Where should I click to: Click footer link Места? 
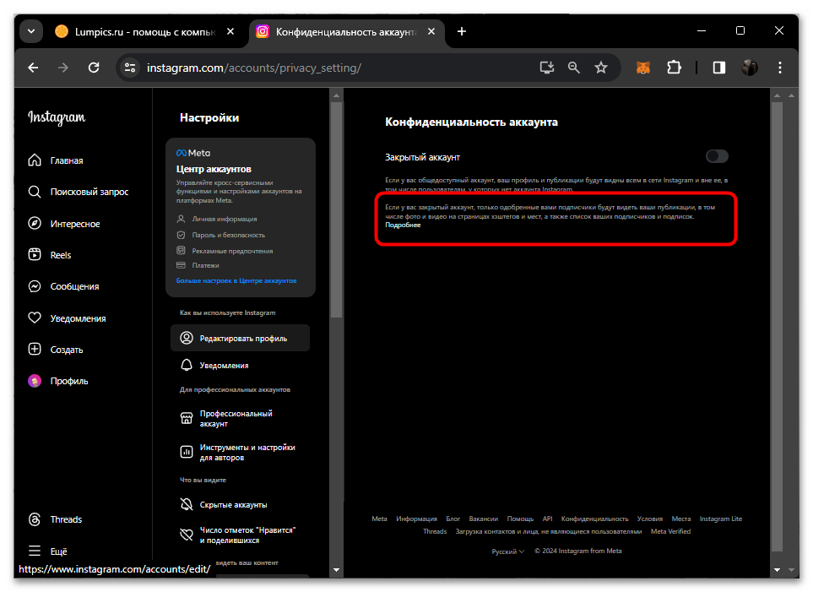pos(680,519)
